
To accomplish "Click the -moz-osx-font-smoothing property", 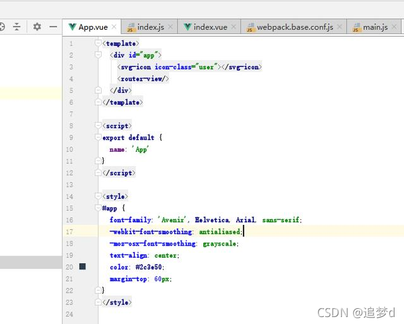I will click(x=153, y=244).
